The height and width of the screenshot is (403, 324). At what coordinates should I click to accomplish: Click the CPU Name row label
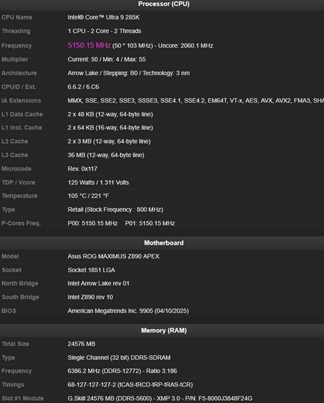tap(17, 17)
